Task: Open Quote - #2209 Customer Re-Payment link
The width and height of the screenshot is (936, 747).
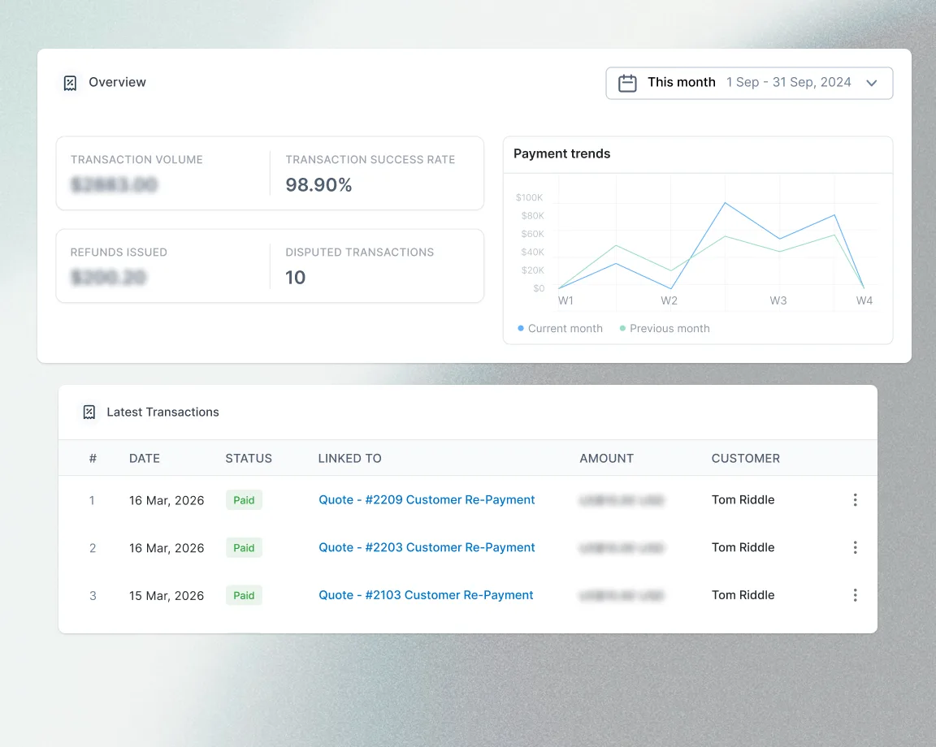Action: click(x=427, y=500)
